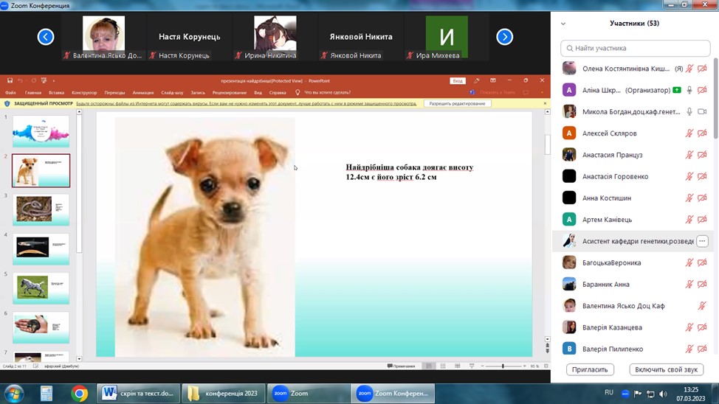Open Google Chrome from the taskbar

tap(79, 394)
